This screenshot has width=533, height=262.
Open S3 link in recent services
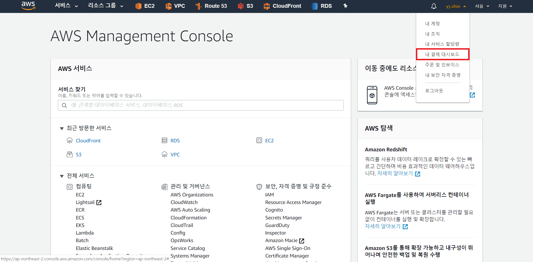tap(79, 155)
